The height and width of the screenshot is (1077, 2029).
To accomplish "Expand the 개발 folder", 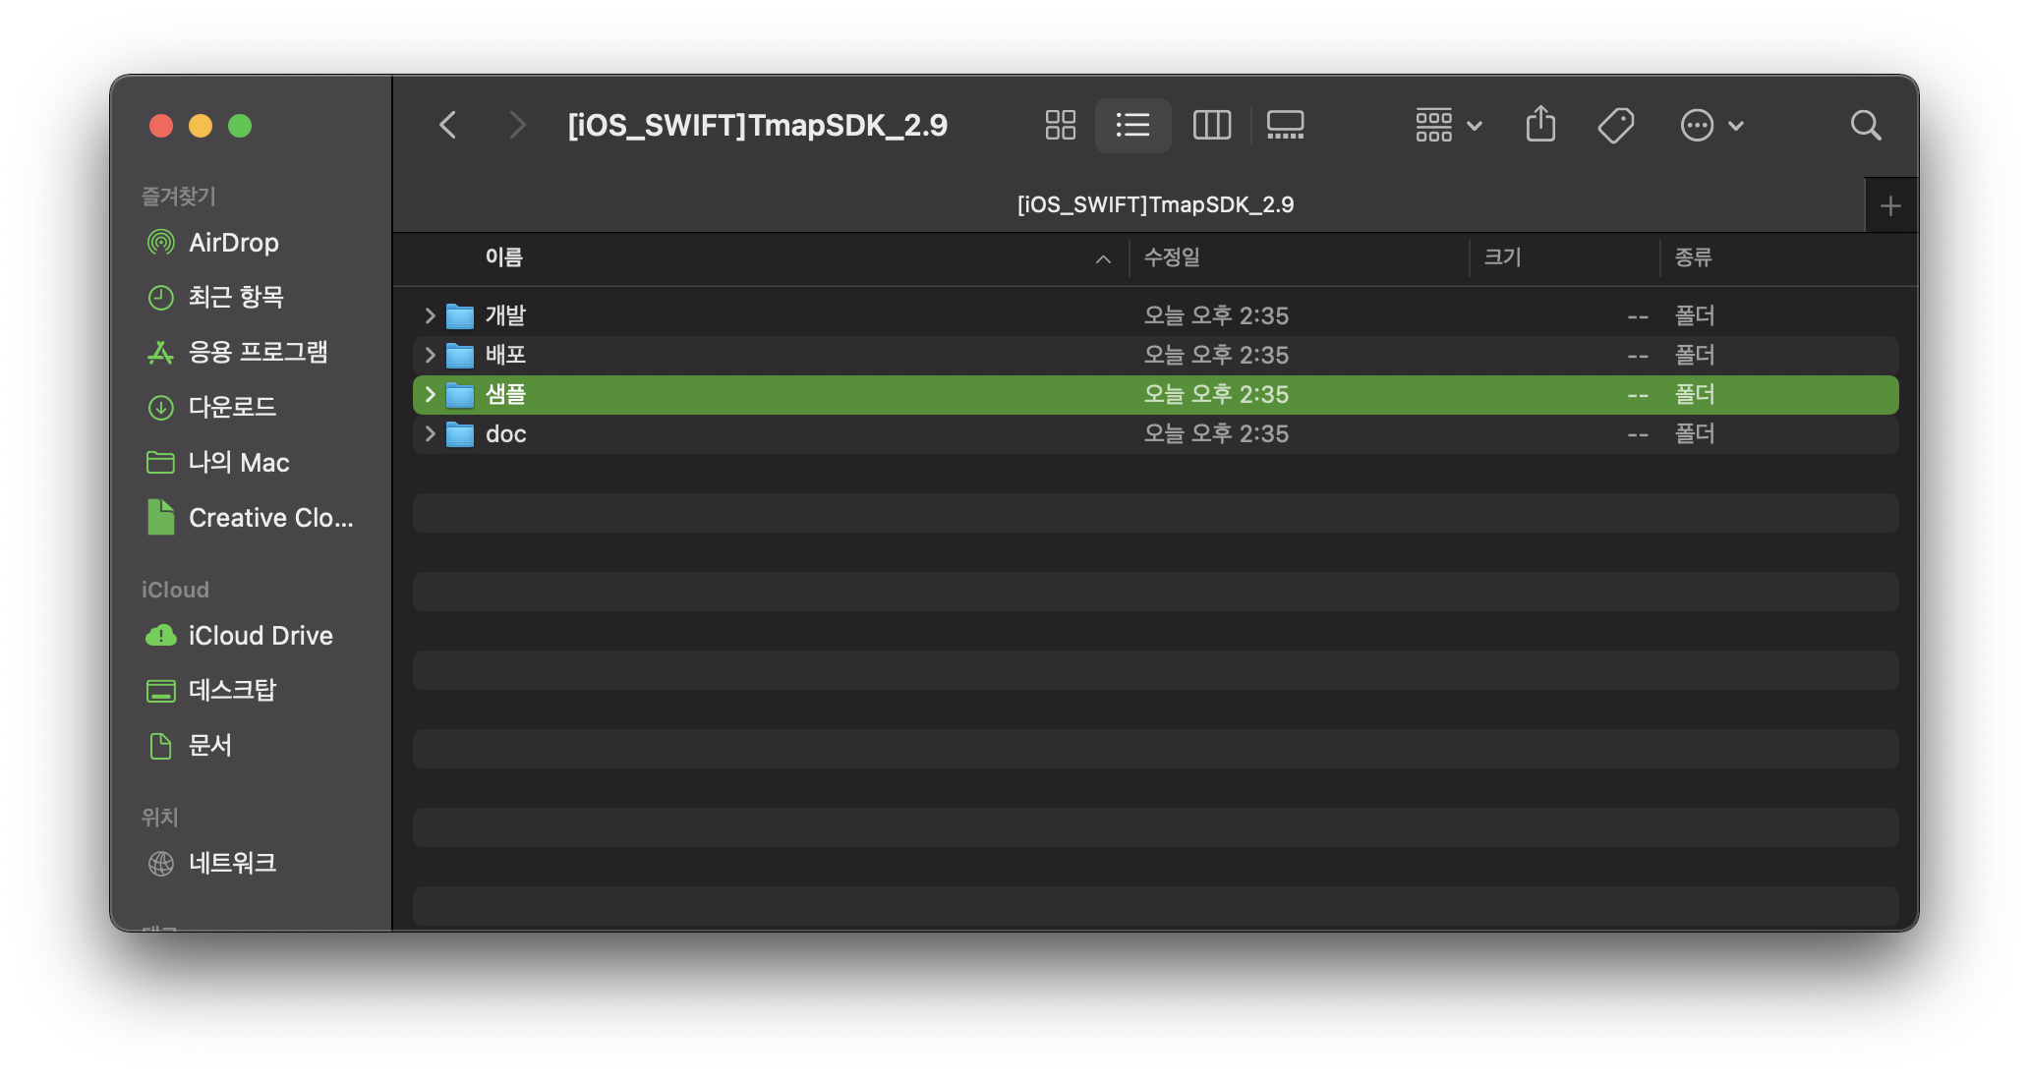I will point(430,315).
